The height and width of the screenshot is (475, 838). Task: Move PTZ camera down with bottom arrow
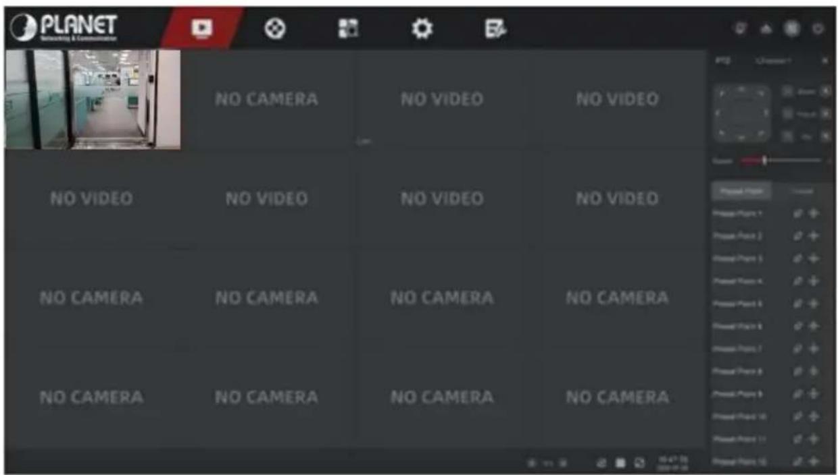click(741, 137)
